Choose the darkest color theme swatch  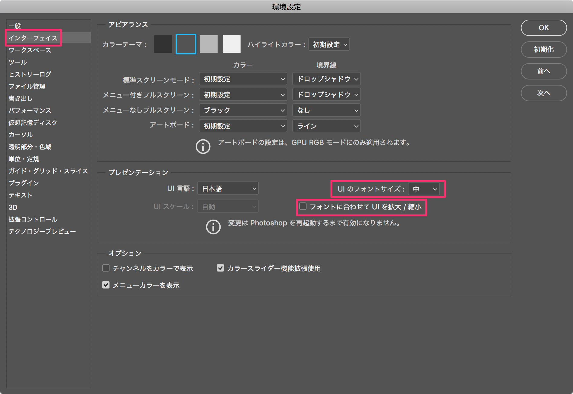163,44
